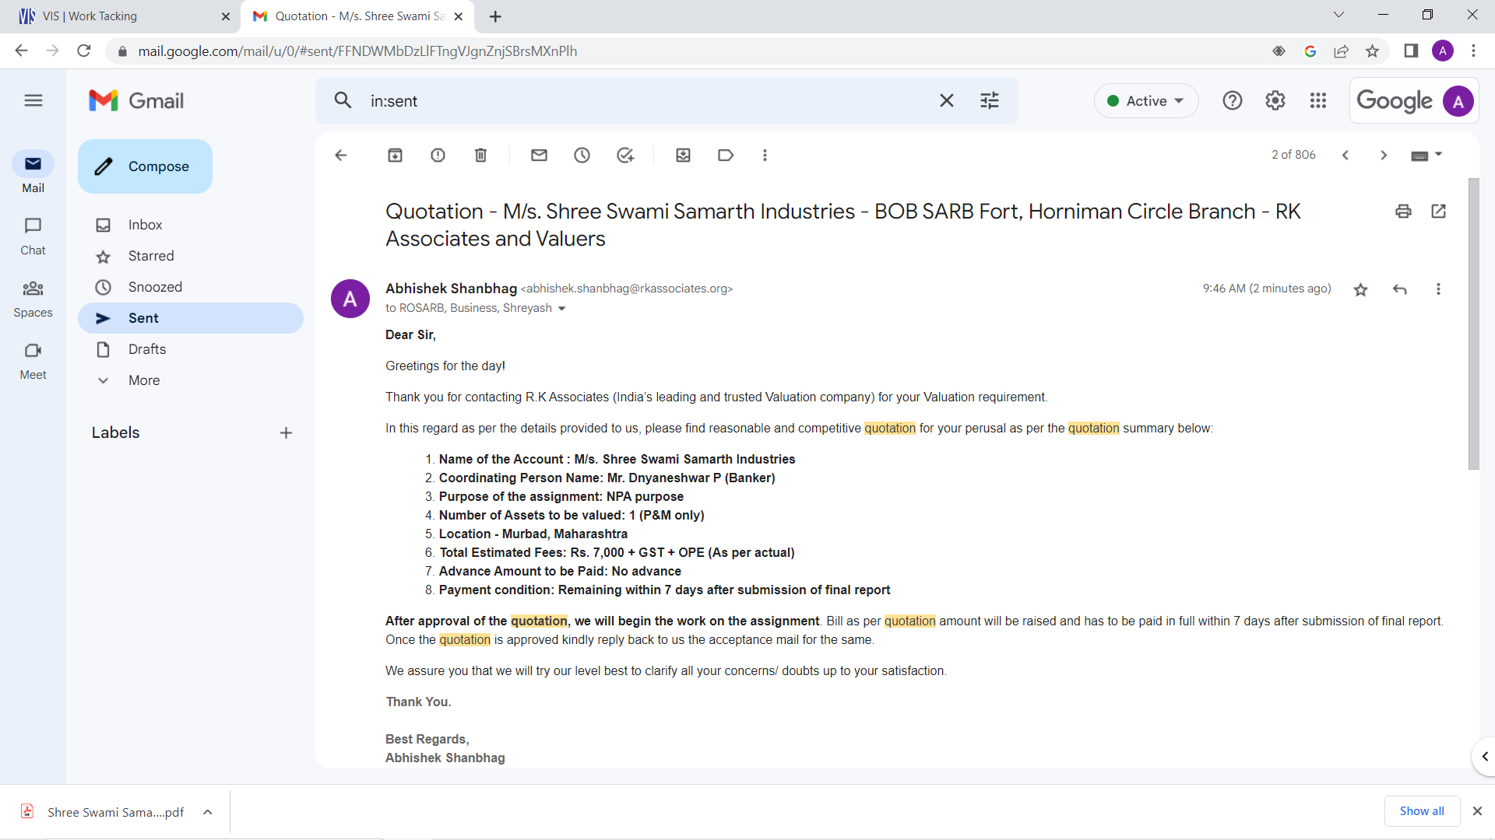Bookmark this page with star icon
This screenshot has height=840, width=1495.
tap(1372, 51)
